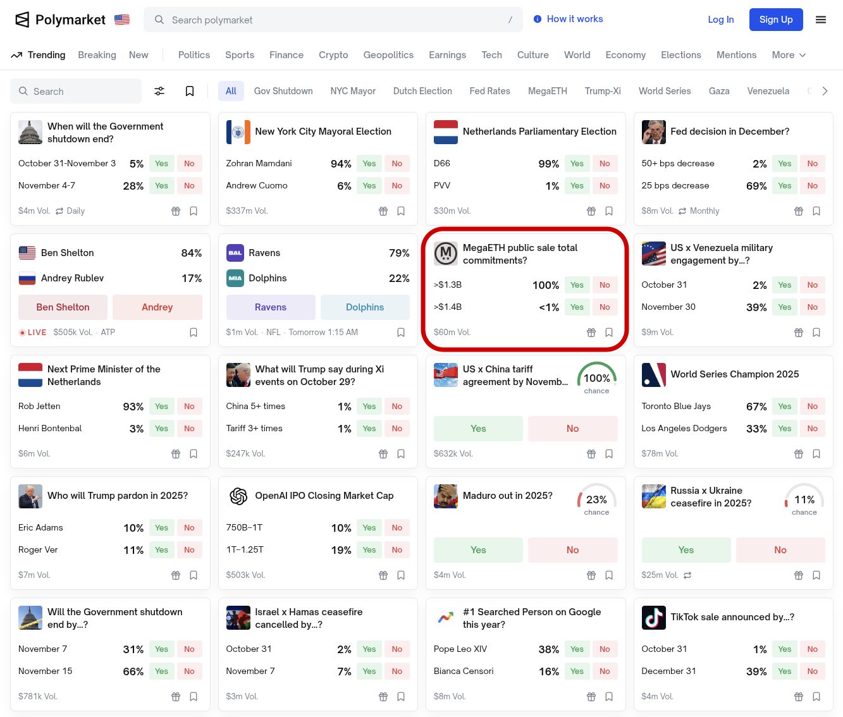Open the hamburger menu icon
843x717 pixels.
(x=821, y=20)
